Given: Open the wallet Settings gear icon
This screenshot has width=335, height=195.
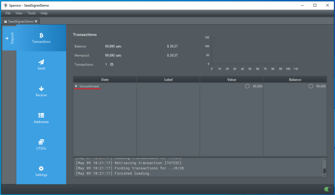Looking at the screenshot, I should tap(41, 168).
